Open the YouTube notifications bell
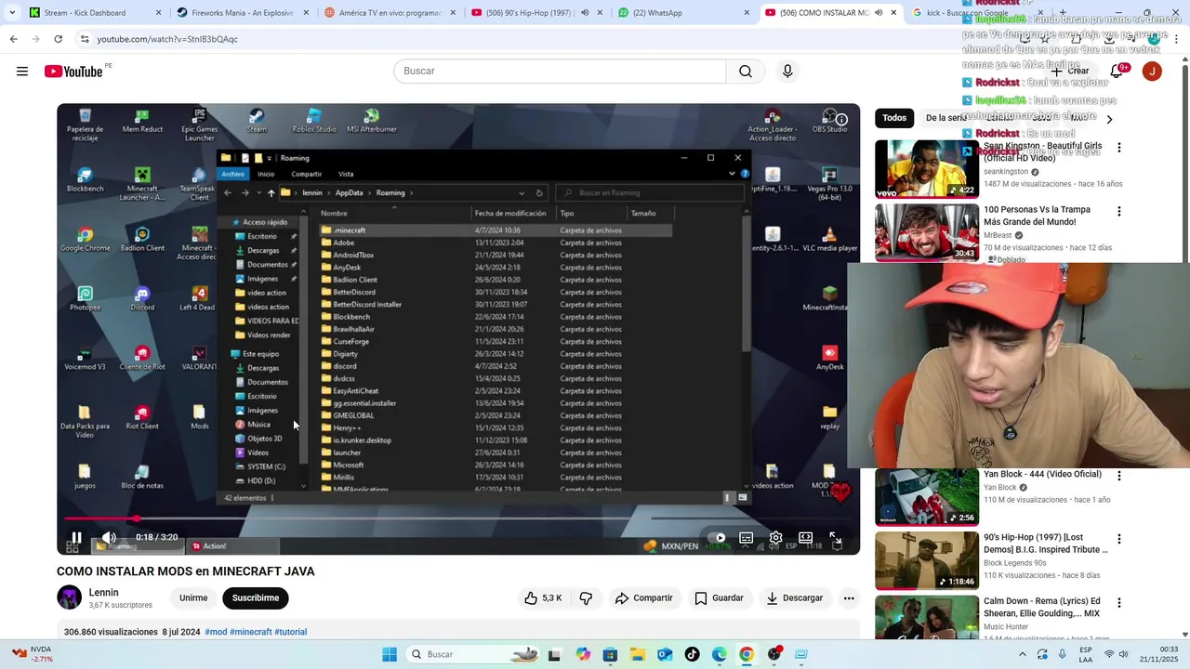Screen dimensions: 1190x669 1117,72
